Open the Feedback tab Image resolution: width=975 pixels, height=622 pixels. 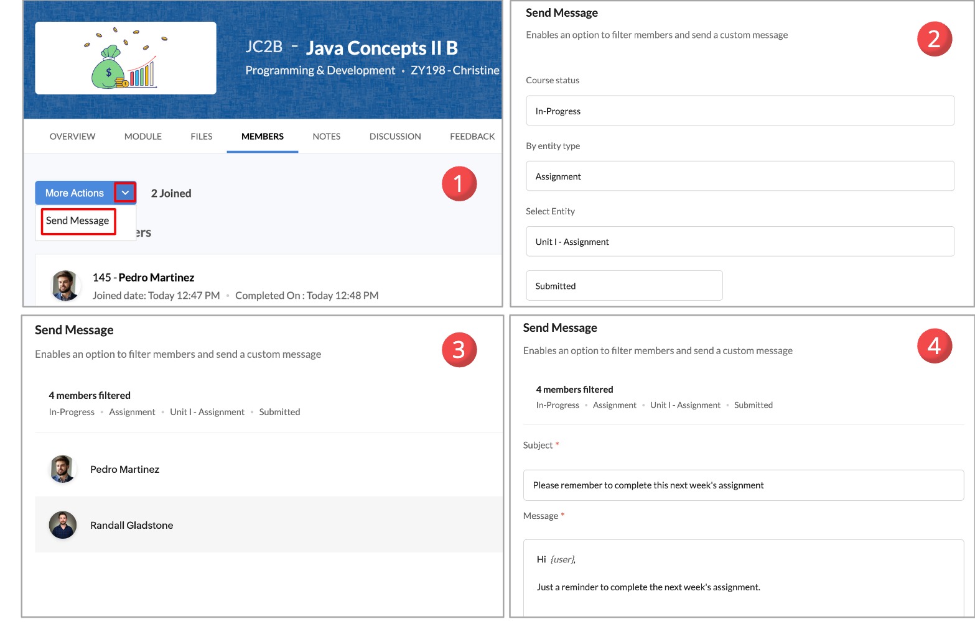coord(472,136)
